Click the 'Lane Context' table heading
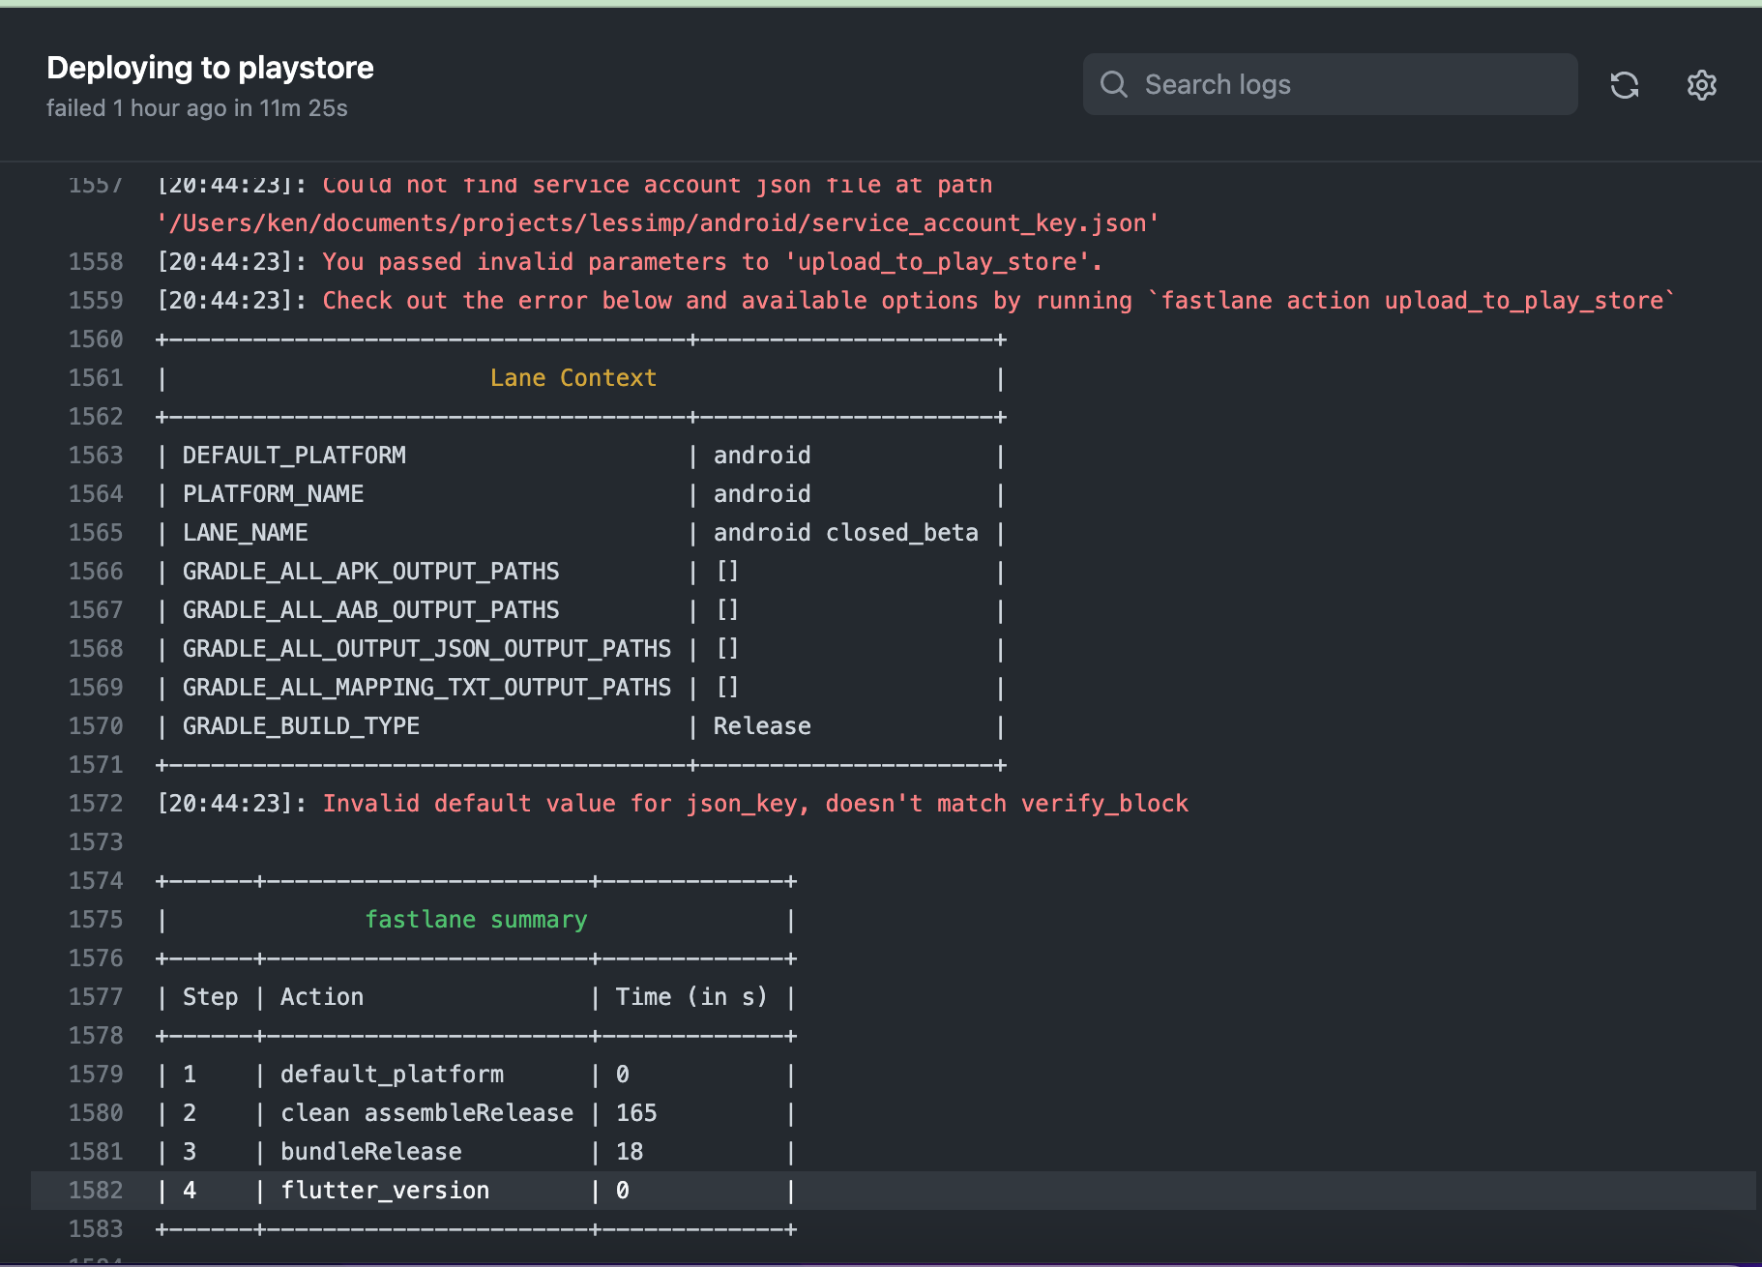 pos(573,378)
